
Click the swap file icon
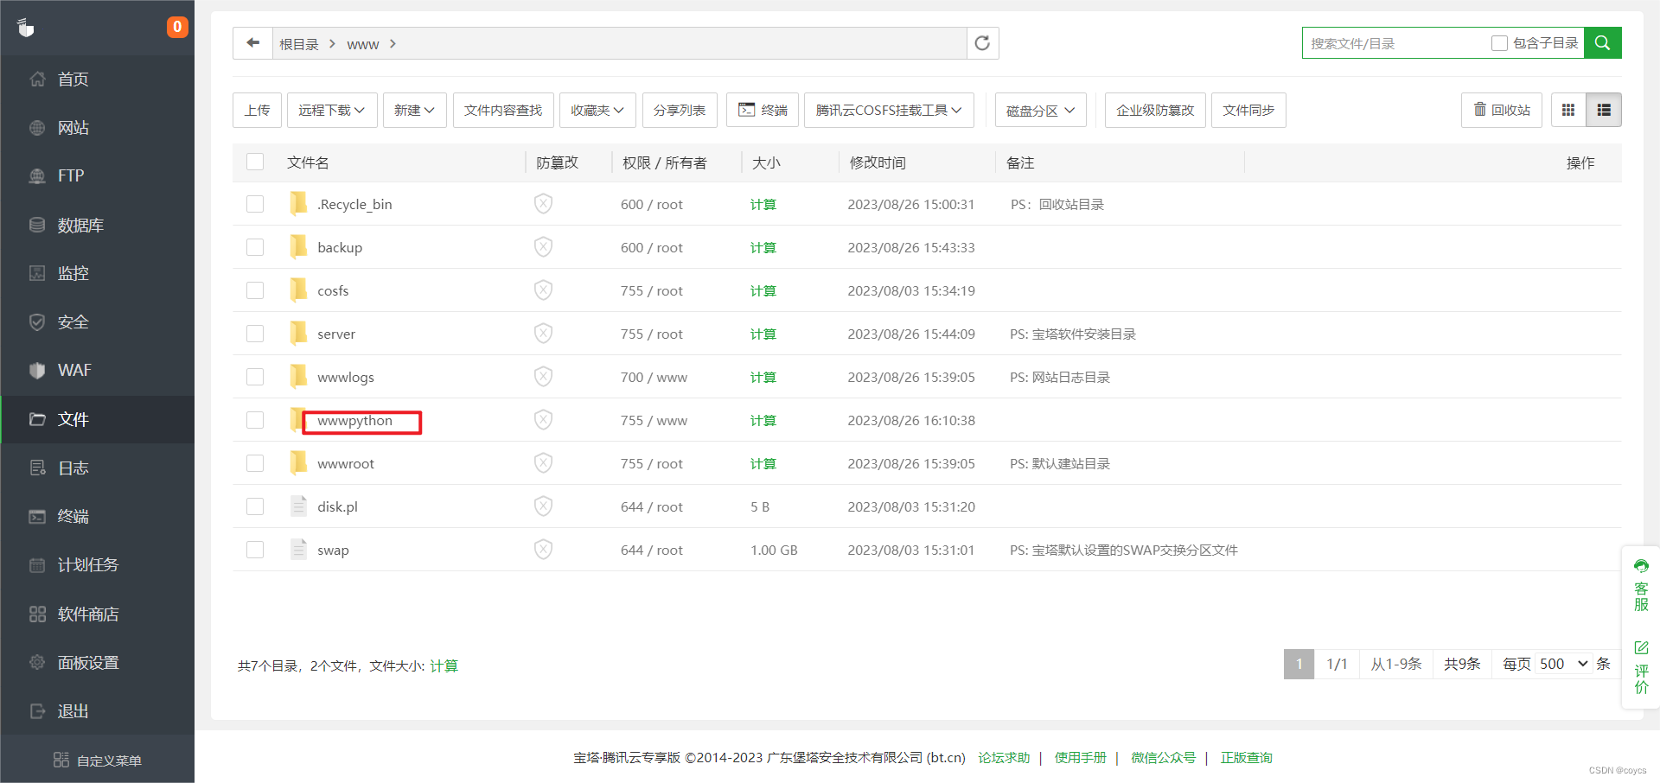(x=298, y=549)
